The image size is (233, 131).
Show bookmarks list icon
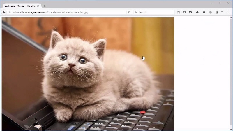point(184,12)
